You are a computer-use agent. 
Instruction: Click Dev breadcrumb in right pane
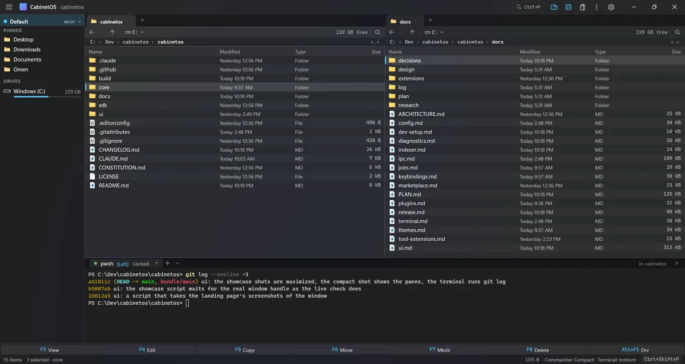tap(409, 42)
